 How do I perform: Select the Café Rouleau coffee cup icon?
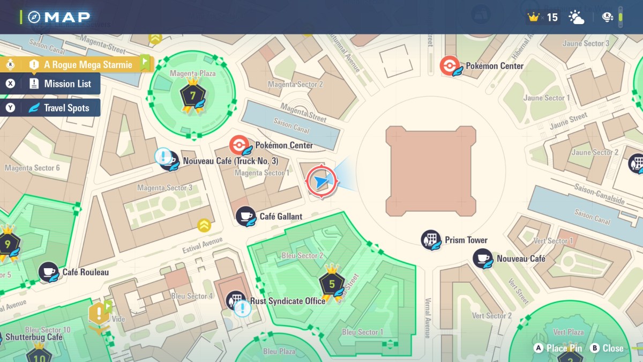[x=49, y=272]
